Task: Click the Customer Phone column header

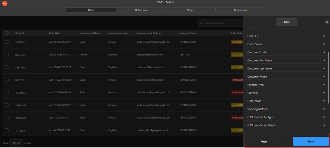Action: [188, 33]
